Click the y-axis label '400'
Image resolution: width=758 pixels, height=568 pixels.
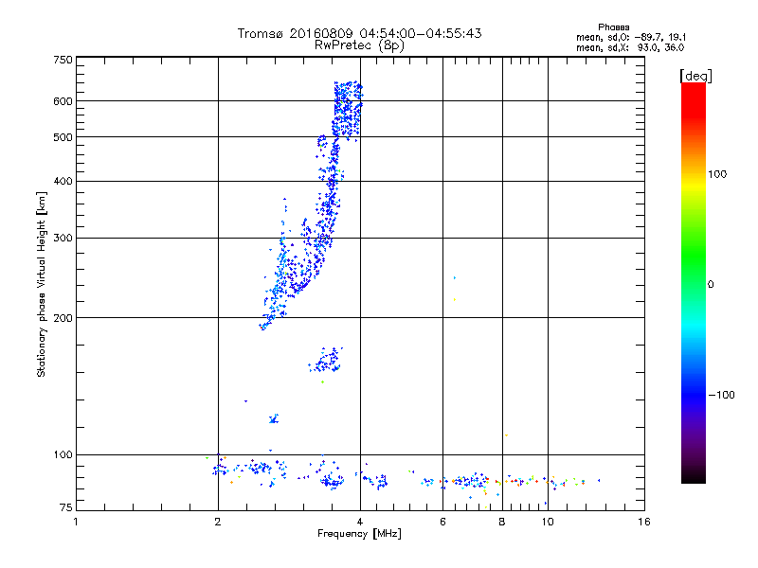click(x=63, y=182)
